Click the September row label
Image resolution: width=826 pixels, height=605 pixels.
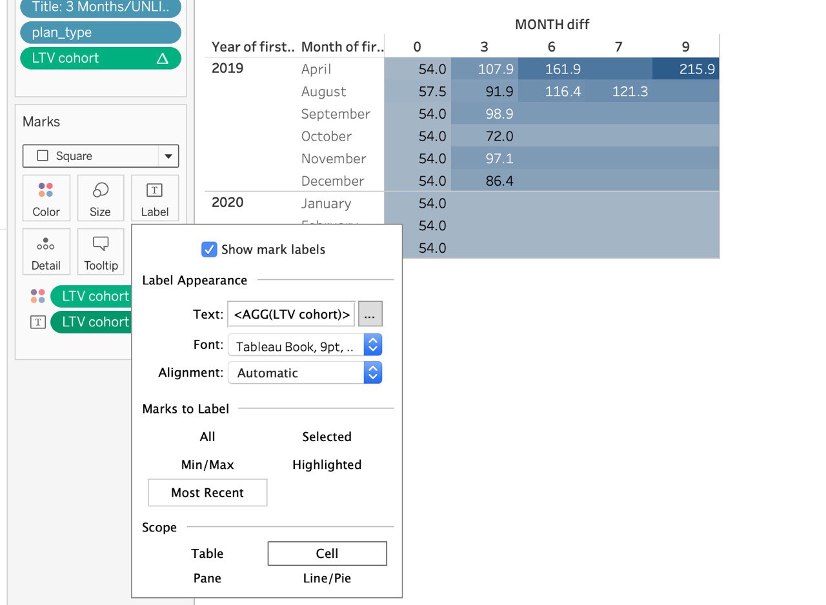click(x=336, y=114)
